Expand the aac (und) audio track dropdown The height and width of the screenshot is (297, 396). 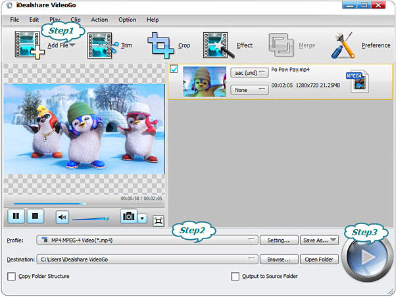(x=249, y=73)
